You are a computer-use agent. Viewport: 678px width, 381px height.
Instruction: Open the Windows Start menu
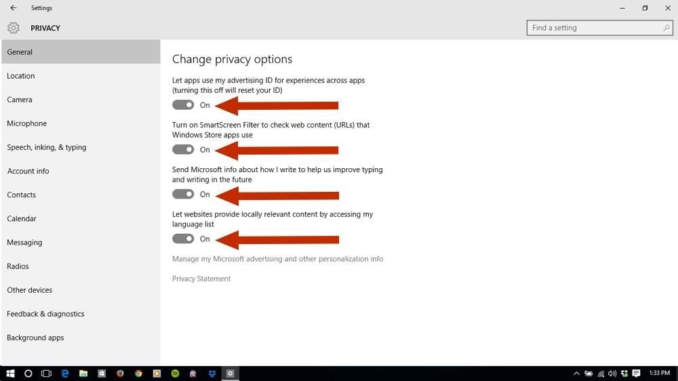tap(10, 374)
